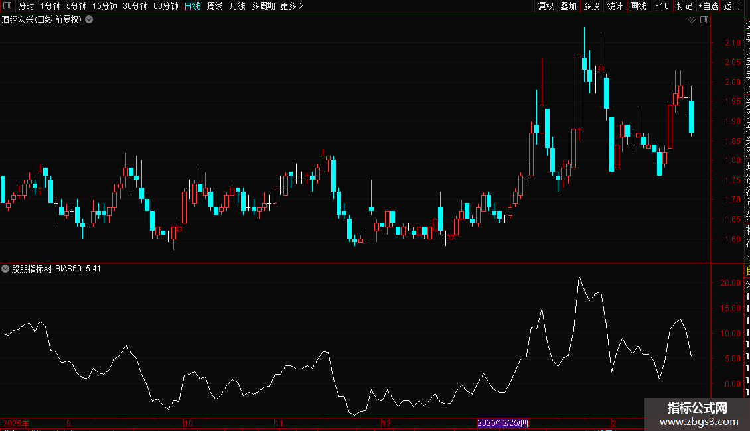
Task: Switch to 周线 weekly chart
Action: click(215, 6)
